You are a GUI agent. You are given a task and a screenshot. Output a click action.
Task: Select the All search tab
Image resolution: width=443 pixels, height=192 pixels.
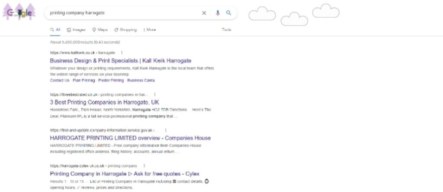[x=55, y=30]
